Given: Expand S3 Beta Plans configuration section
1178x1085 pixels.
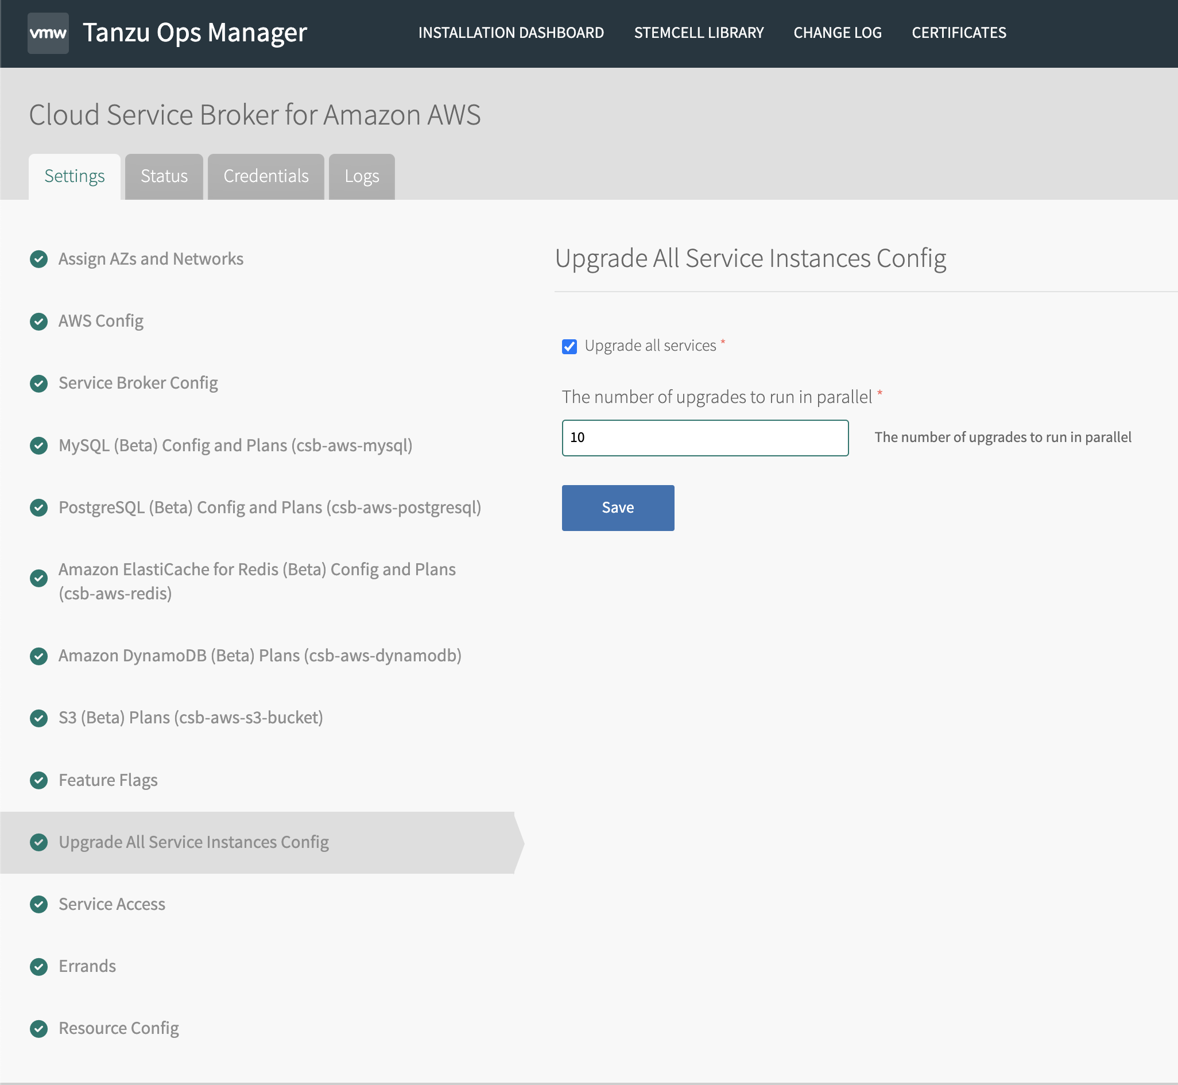Looking at the screenshot, I should [191, 716].
